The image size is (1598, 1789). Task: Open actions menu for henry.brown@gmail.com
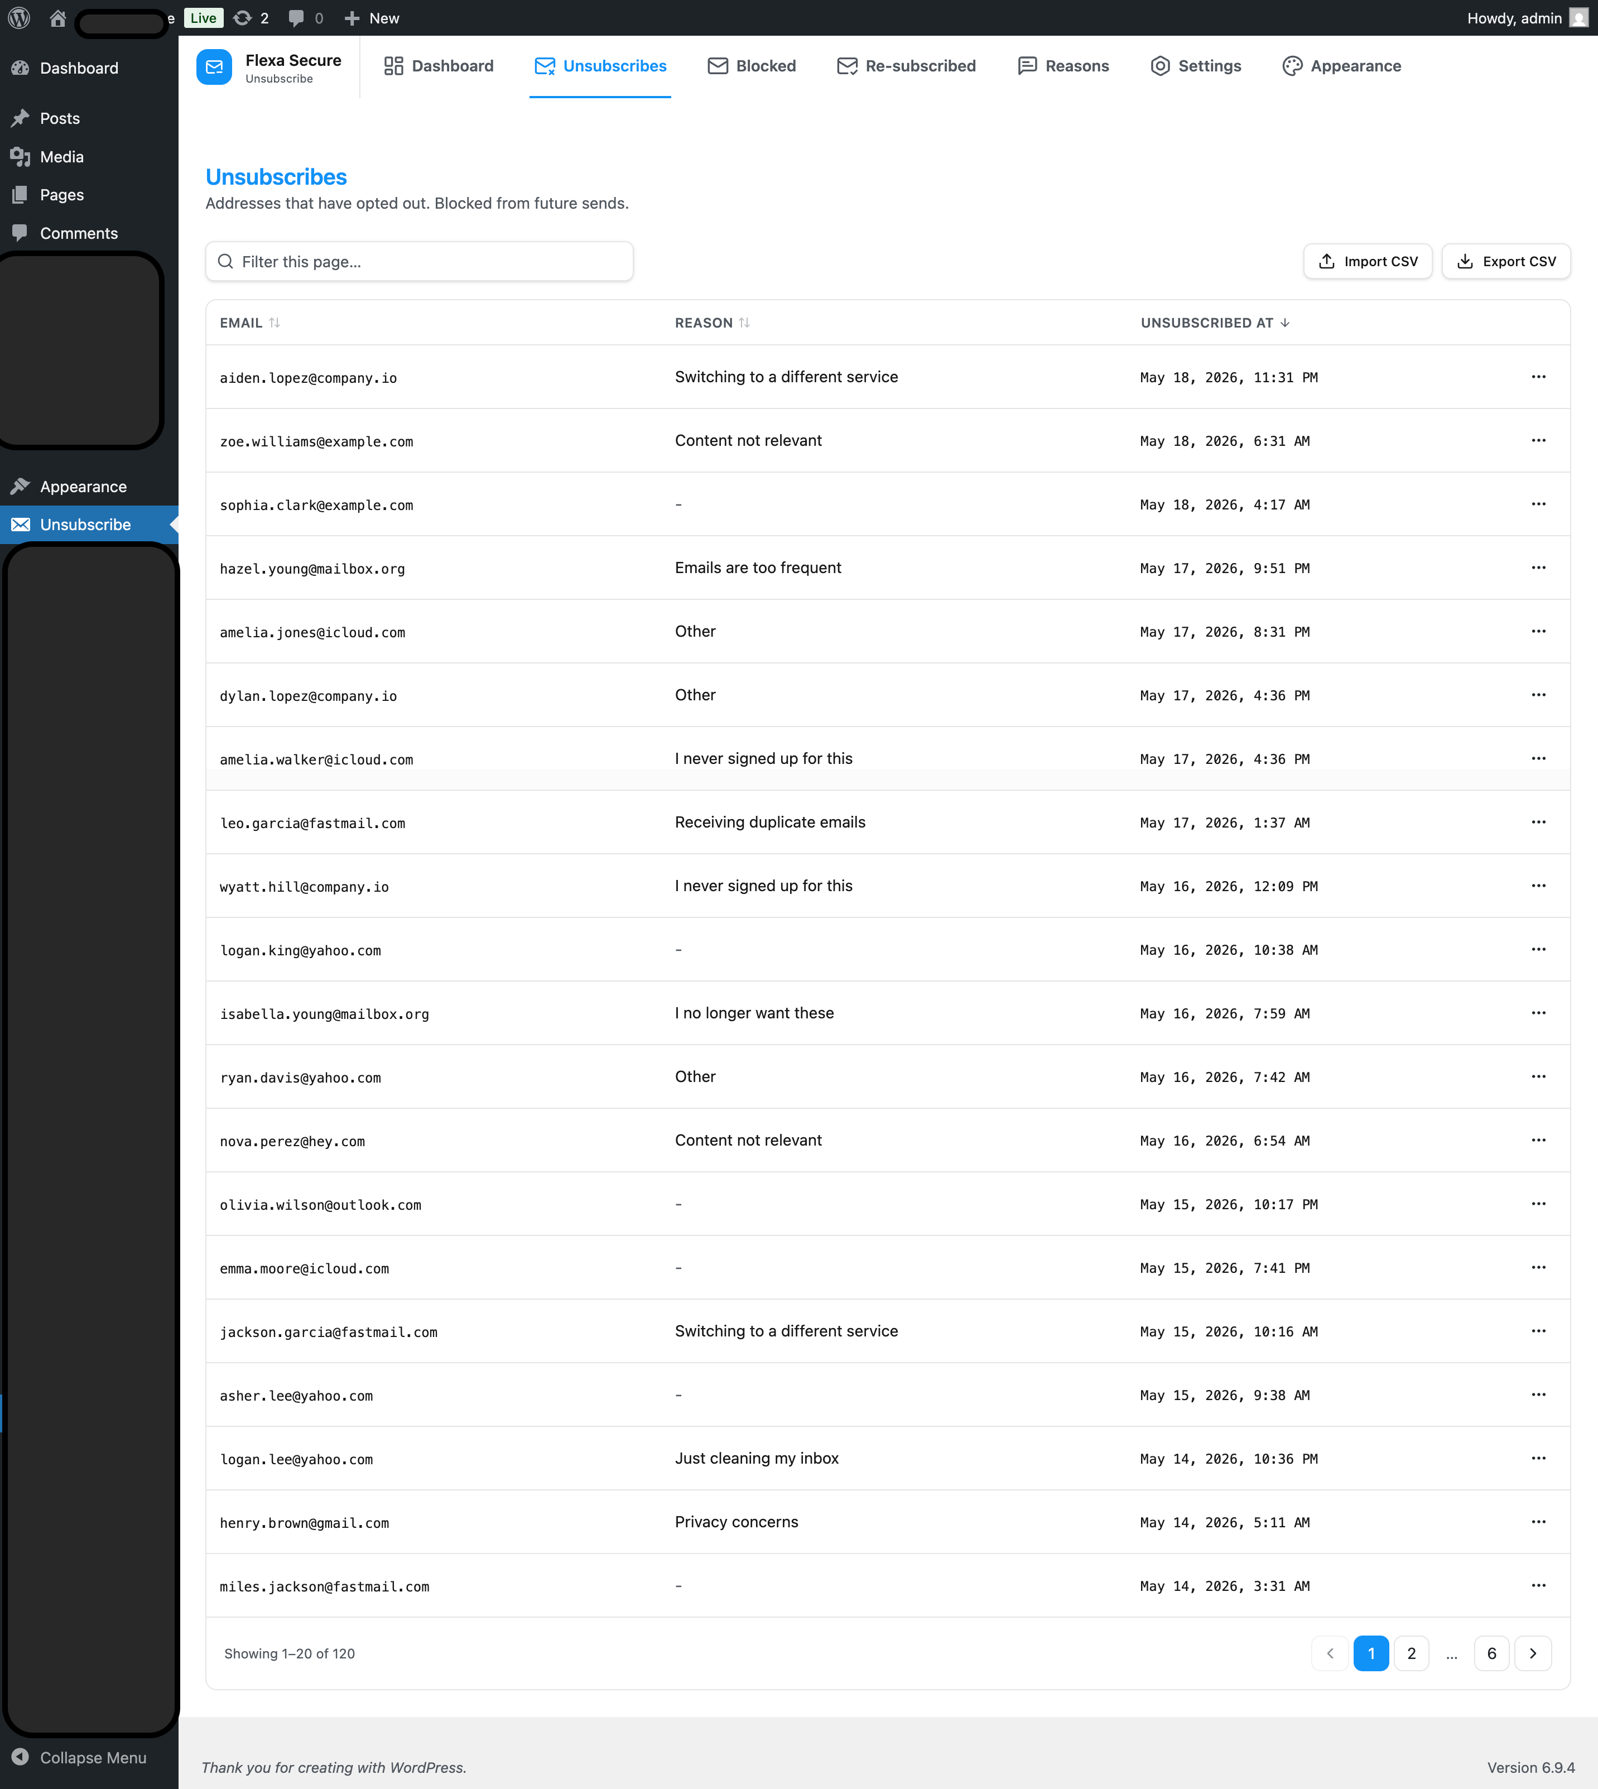1538,1522
